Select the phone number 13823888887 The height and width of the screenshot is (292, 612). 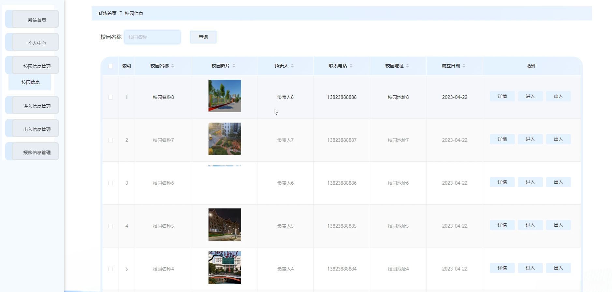click(342, 140)
